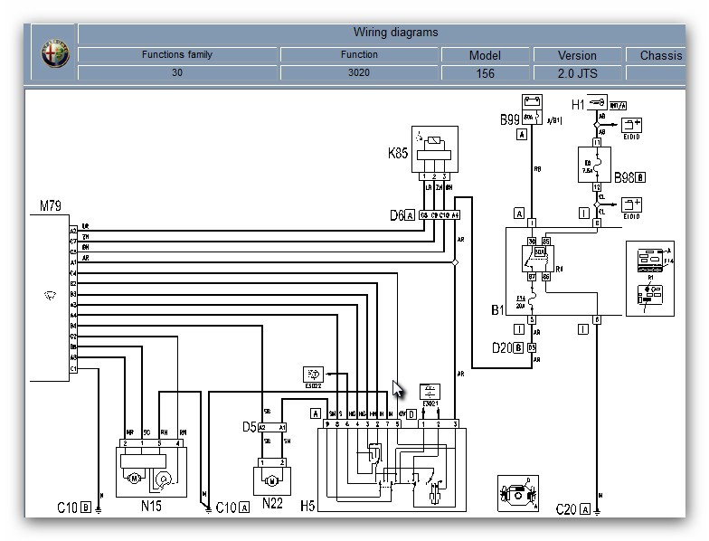Open the engine bay location thumbnail
The image size is (709, 541).
pos(518,492)
